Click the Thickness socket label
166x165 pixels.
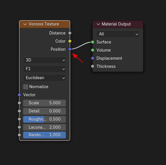point(106,66)
